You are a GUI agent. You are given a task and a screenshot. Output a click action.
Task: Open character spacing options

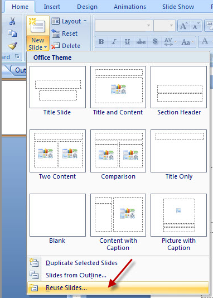(170, 41)
